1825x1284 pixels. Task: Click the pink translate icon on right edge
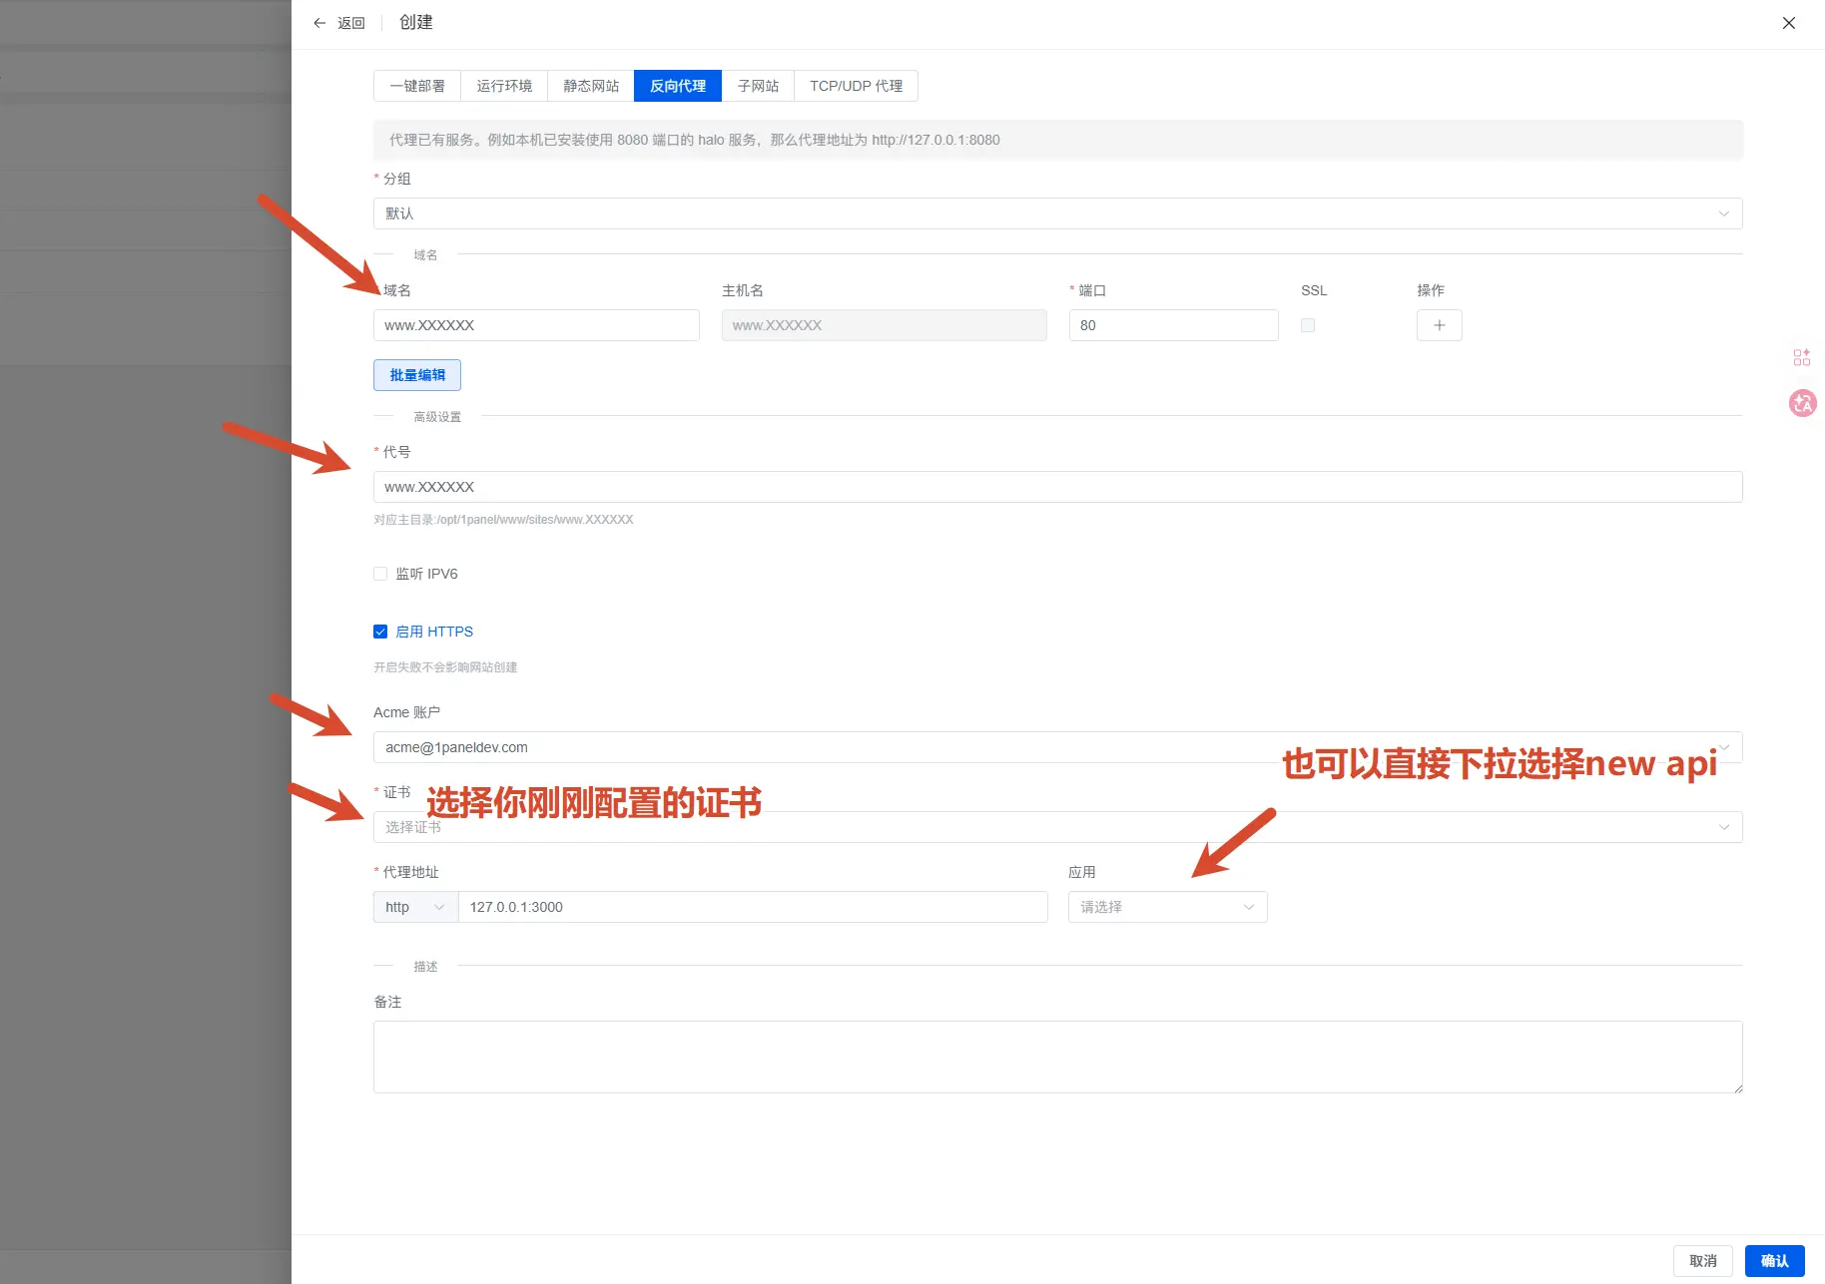(1802, 403)
